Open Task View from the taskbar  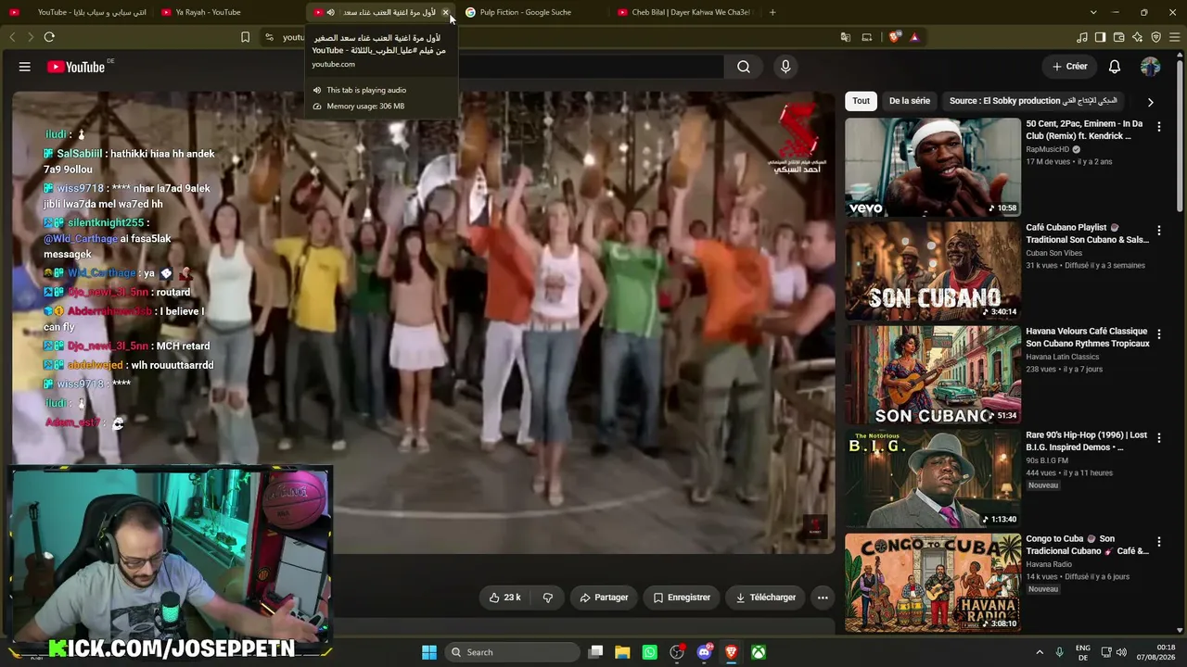pos(596,652)
